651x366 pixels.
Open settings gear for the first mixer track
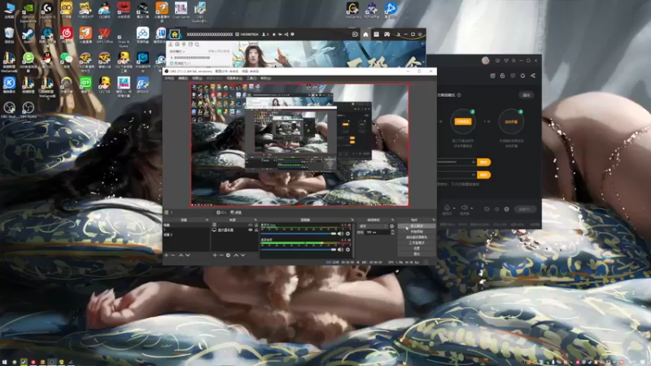pyautogui.click(x=348, y=233)
